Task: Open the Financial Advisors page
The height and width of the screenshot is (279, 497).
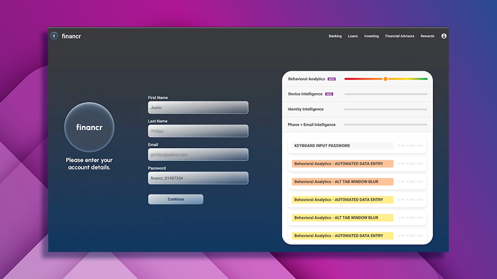Action: point(400,36)
